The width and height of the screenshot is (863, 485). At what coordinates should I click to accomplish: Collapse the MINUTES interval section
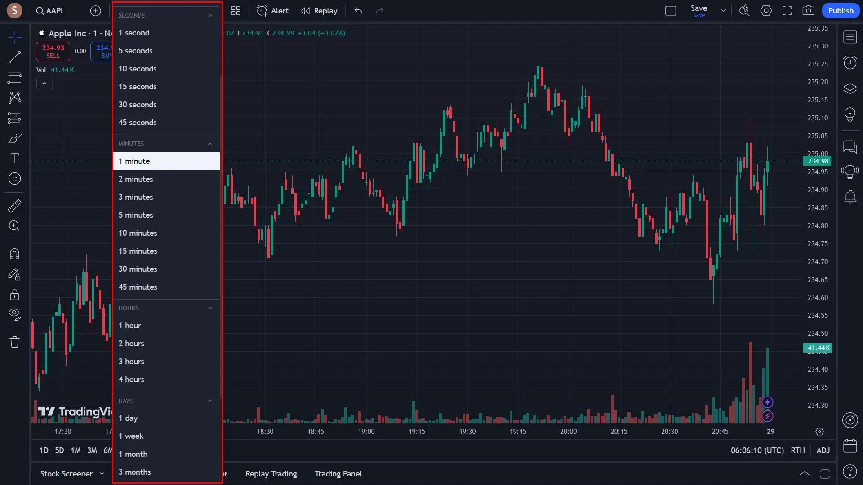tap(210, 144)
